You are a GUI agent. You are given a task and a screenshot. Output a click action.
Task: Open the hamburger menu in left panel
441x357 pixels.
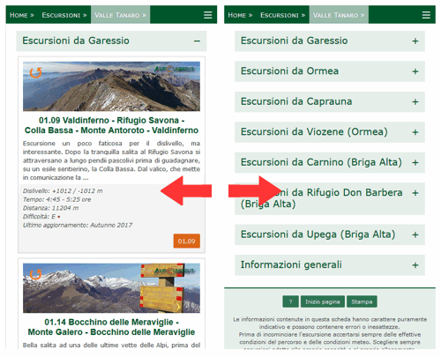[x=208, y=15]
